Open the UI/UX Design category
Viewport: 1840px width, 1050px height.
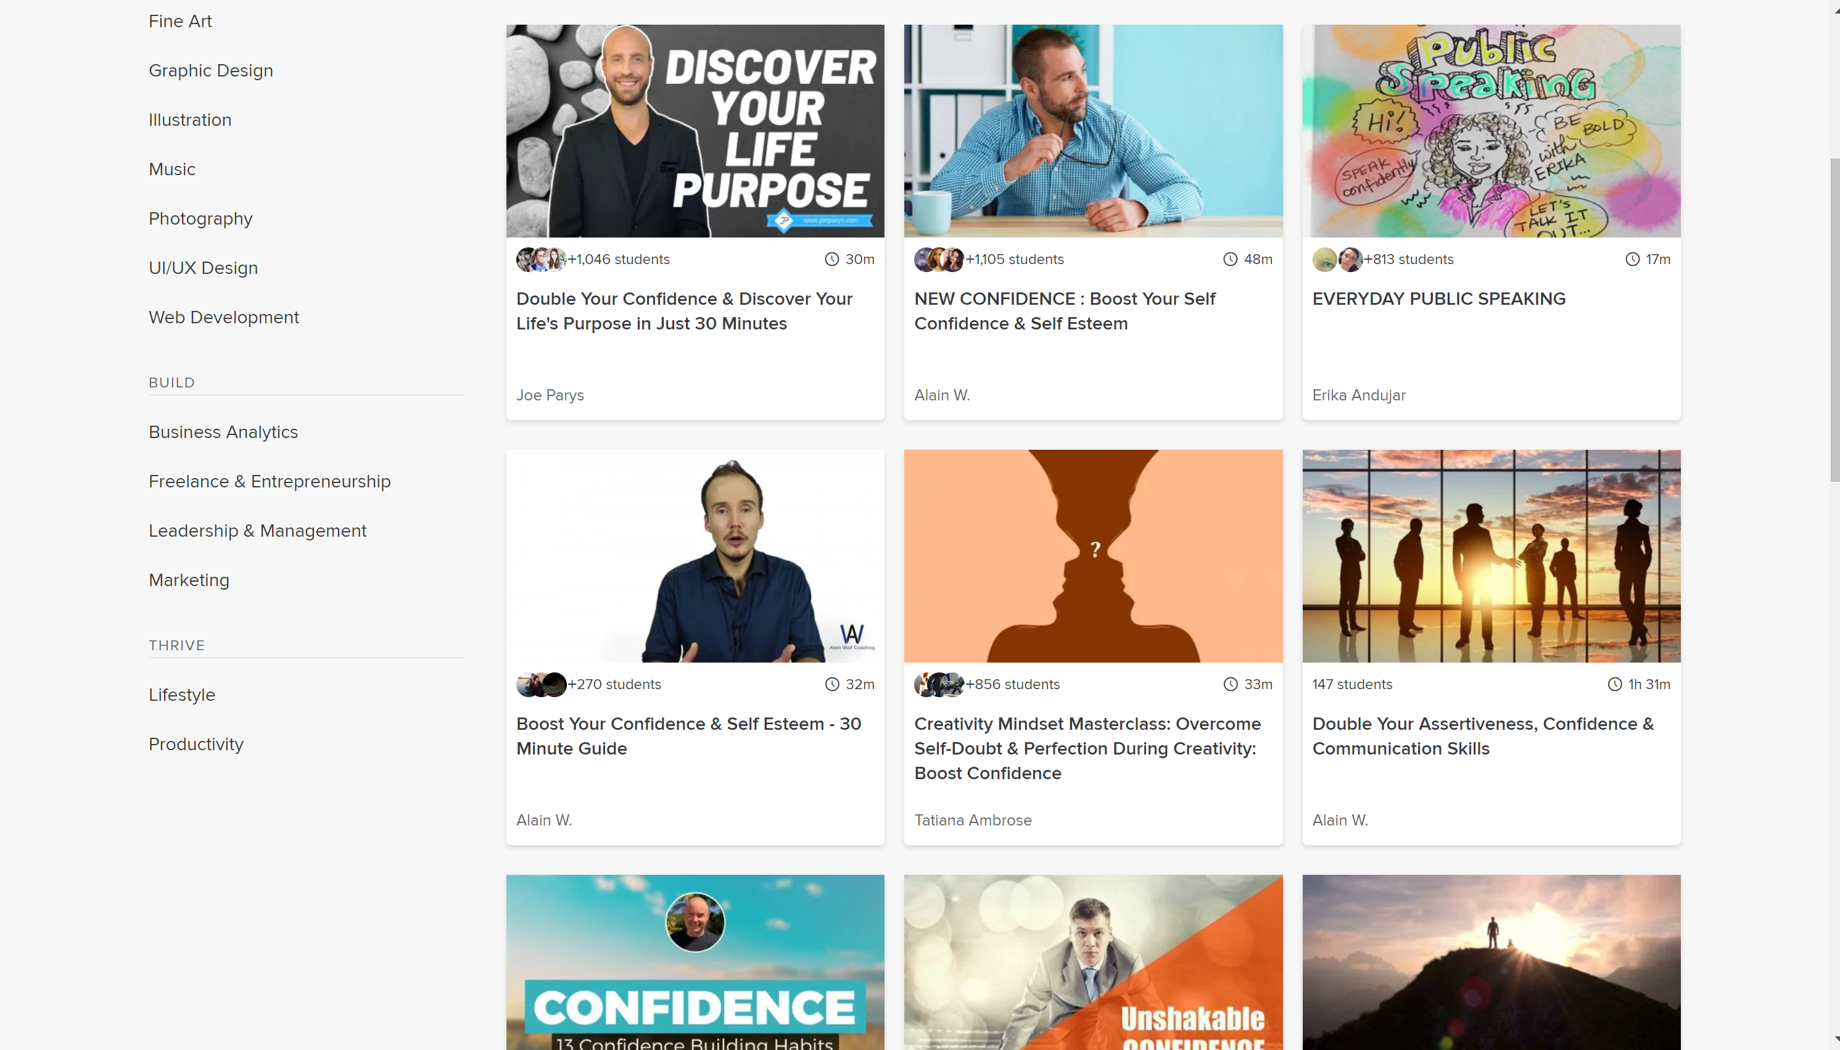pos(204,268)
